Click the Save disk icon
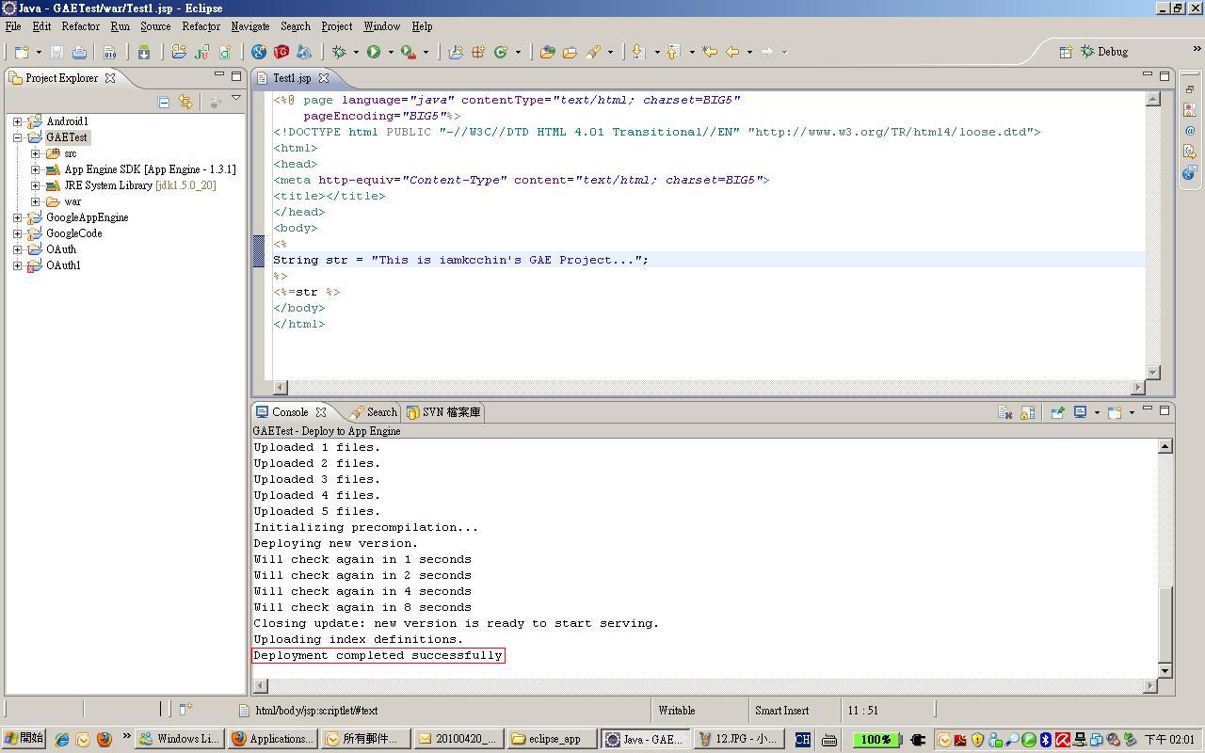1205x753 pixels. pos(56,53)
